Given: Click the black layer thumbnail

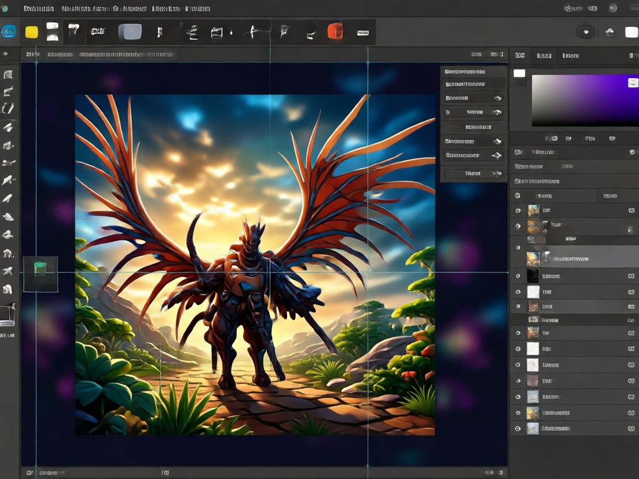Looking at the screenshot, I should tap(533, 276).
